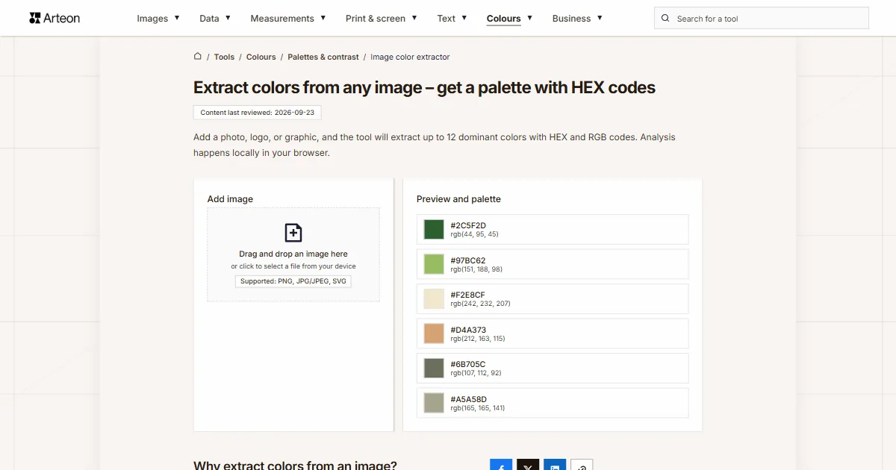Select the #97BC62 light green swatch
The image size is (896, 470).
(x=434, y=264)
